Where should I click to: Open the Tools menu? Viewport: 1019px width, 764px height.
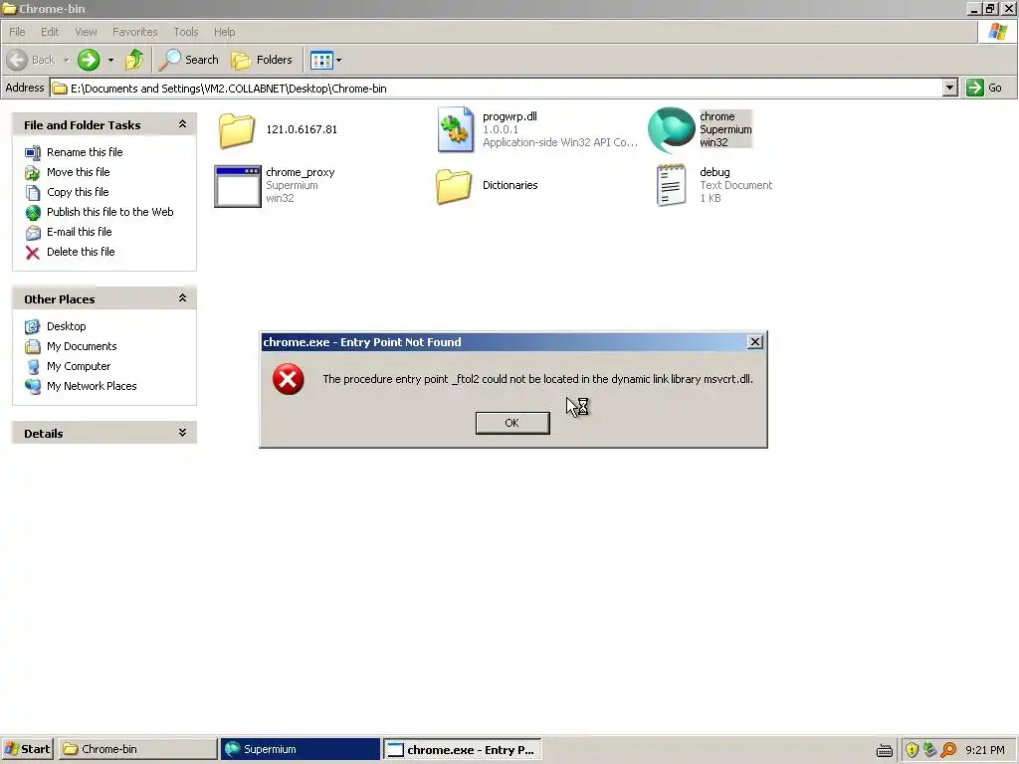pos(186,32)
